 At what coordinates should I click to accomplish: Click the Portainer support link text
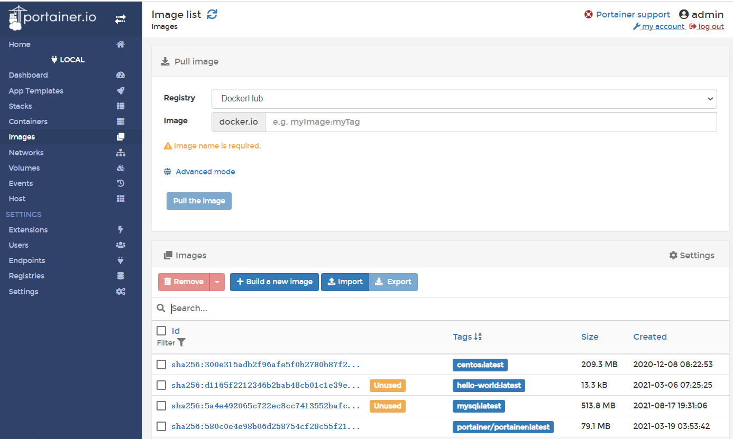[633, 14]
